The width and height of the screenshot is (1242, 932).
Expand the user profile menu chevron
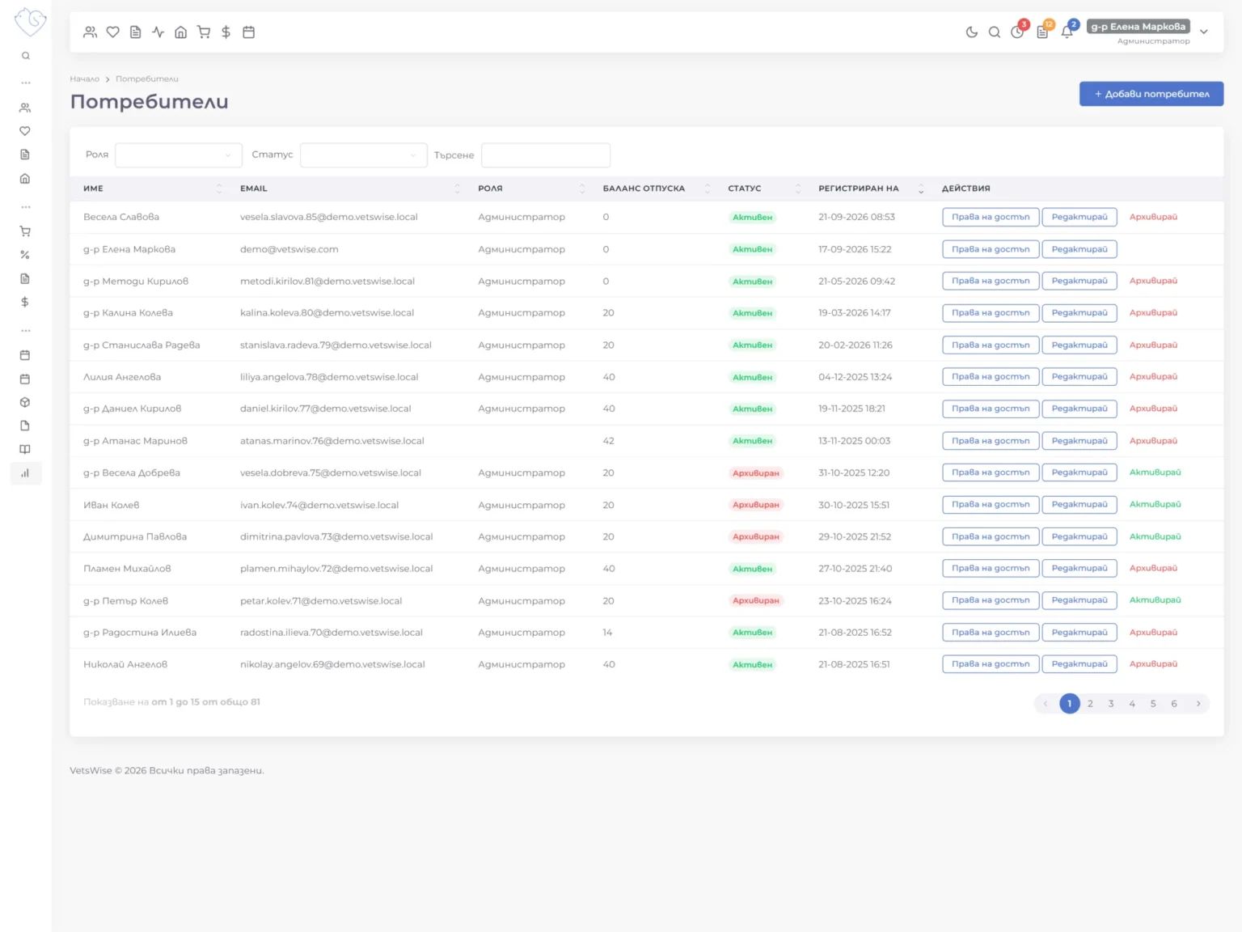[x=1204, y=32]
